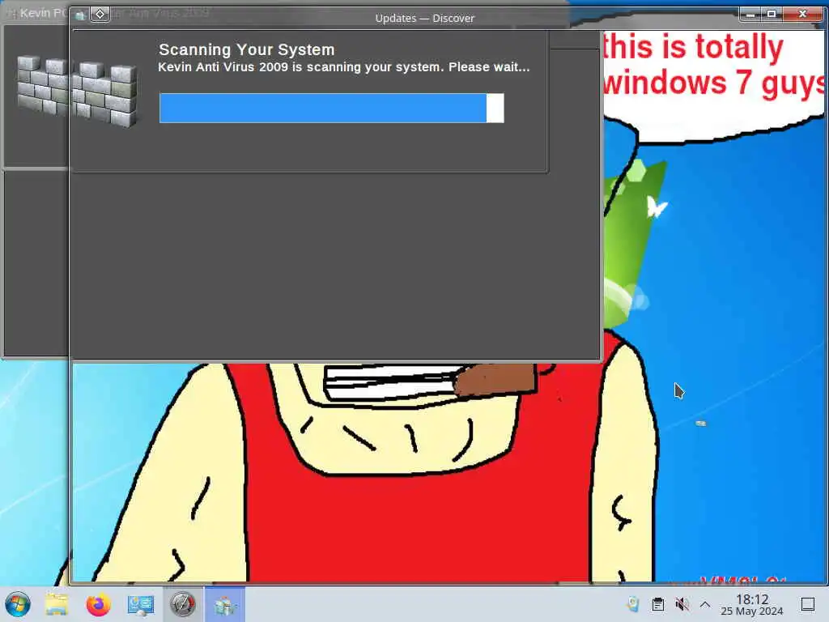Open the system settings taskbar icon
Viewport: 829px width, 622px height.
[x=140, y=604]
